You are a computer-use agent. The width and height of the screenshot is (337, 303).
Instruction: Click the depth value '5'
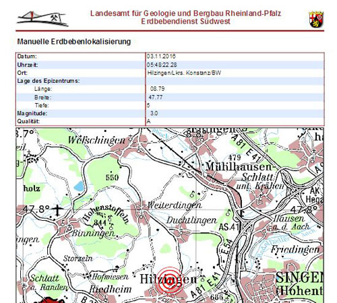pyautogui.click(x=148, y=105)
